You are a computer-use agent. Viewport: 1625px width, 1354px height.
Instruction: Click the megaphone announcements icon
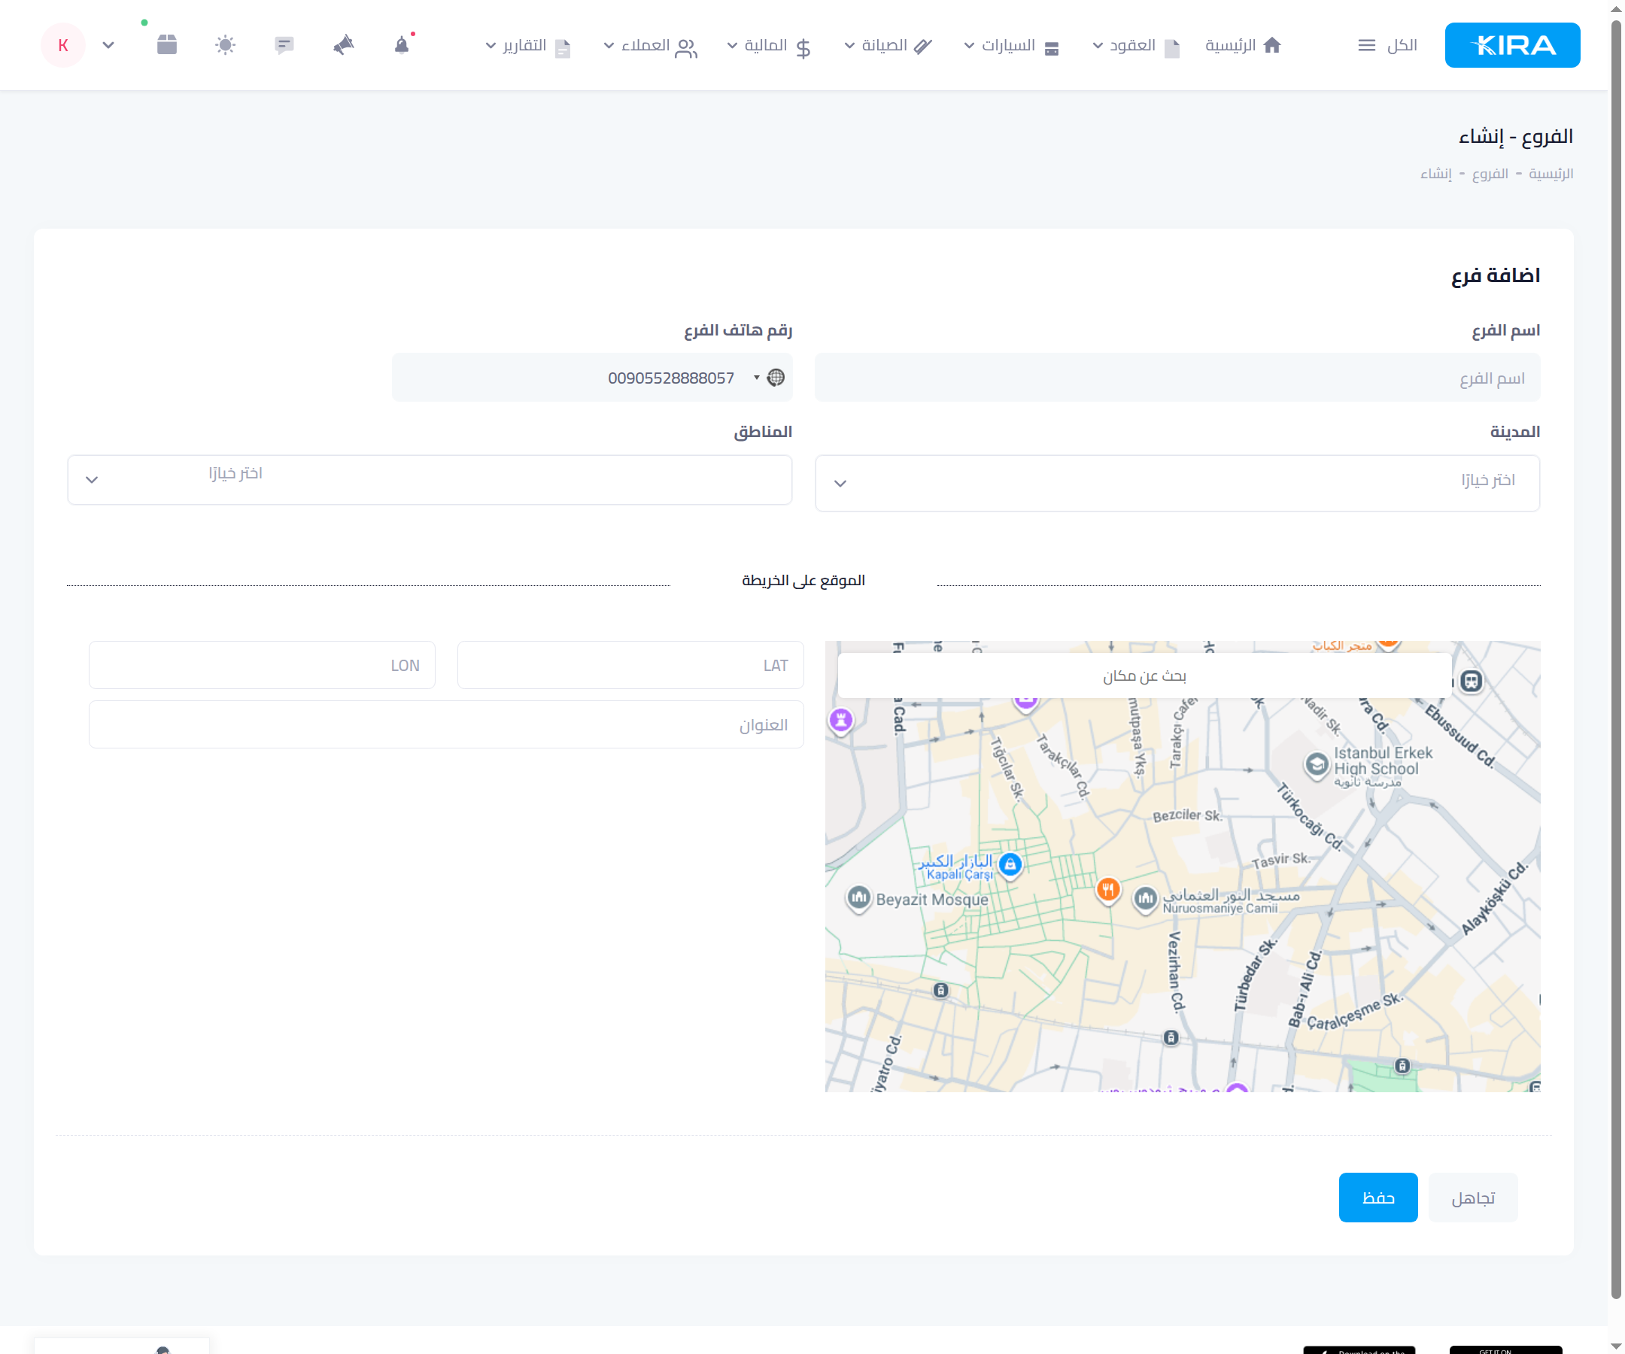(x=344, y=46)
